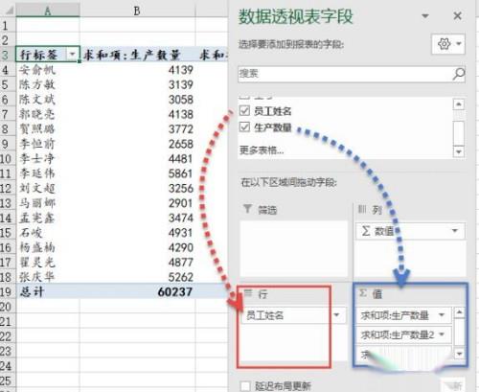Screen dimensions: 479x392
Task: Open dropdown of 求和项:生产数量 value field
Action: pos(442,315)
